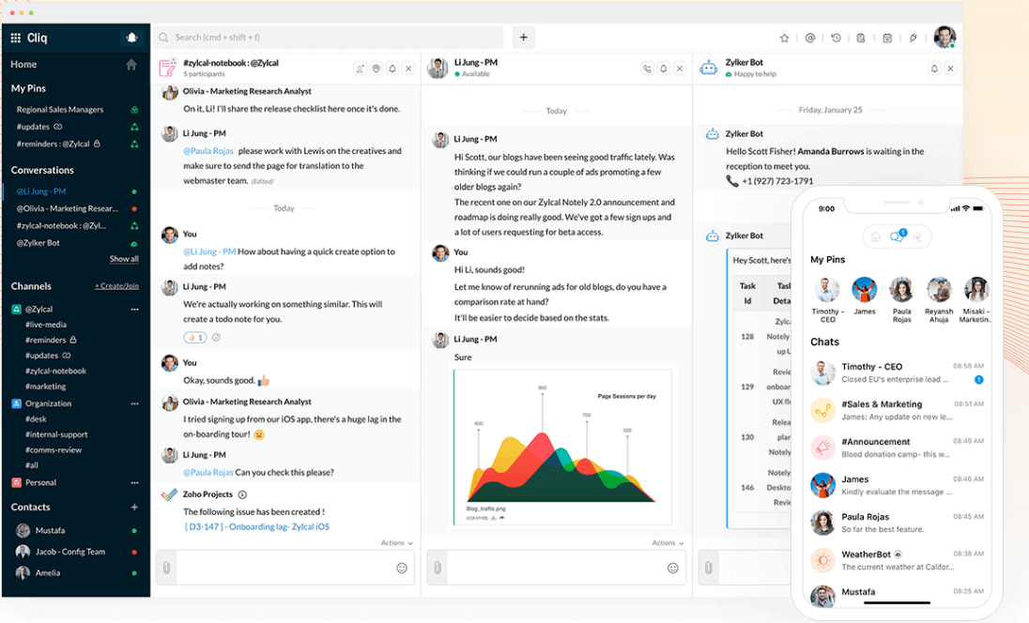The image size is (1029, 623).
Task: Open the history clock icon in top toolbar
Action: [836, 38]
